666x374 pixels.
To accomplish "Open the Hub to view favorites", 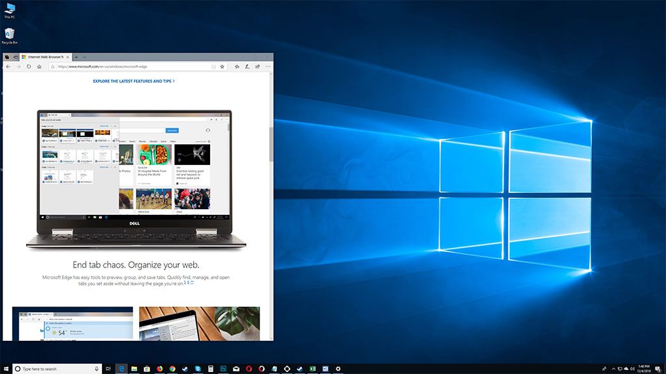I will (237, 66).
